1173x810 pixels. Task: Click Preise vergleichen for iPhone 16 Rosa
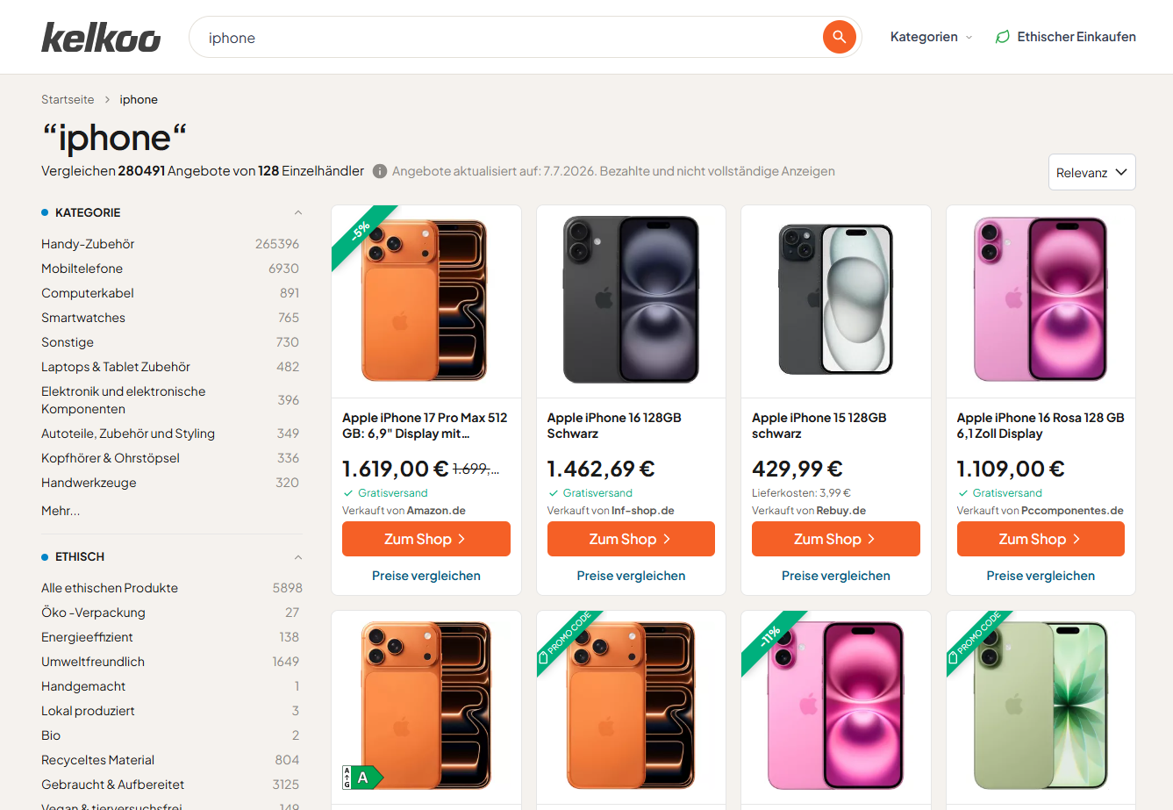[1041, 576]
